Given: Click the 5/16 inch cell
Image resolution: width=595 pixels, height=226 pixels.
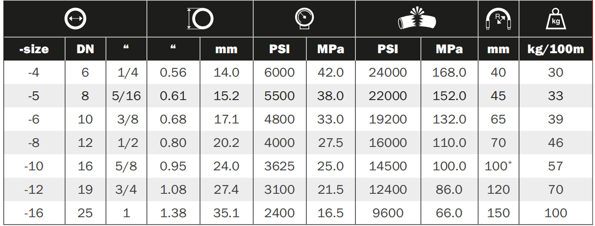Looking at the screenshot, I should (x=126, y=96).
